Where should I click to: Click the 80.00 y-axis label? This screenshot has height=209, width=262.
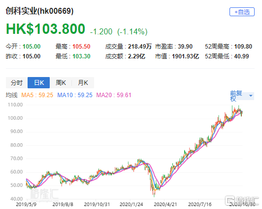click(16, 145)
